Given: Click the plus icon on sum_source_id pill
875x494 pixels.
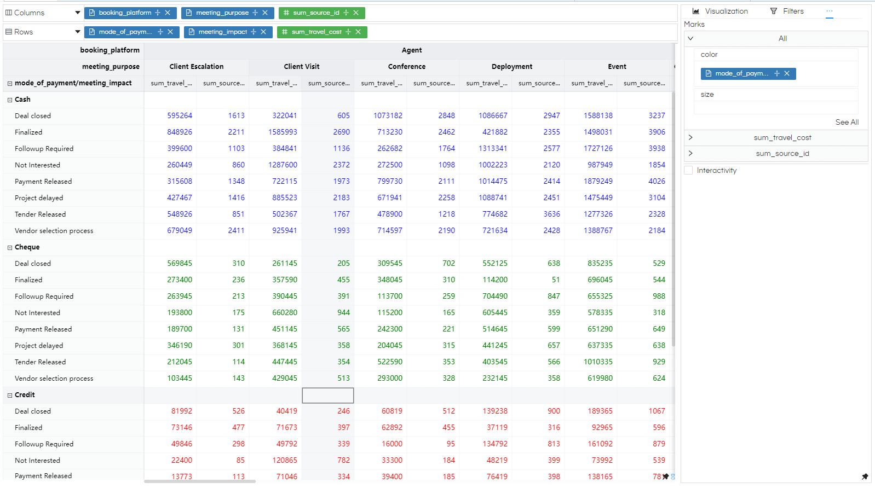Looking at the screenshot, I should point(346,13).
